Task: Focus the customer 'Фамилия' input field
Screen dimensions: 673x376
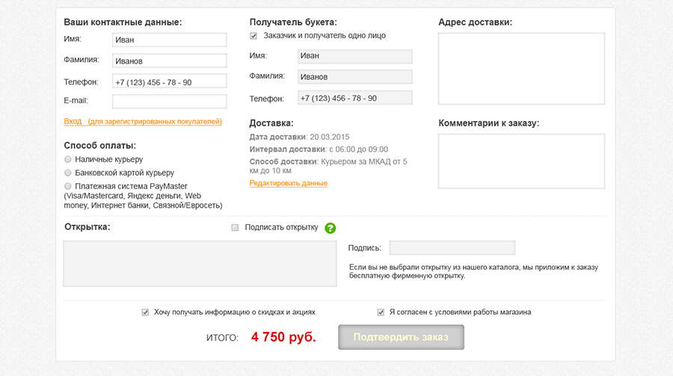Action: click(169, 61)
